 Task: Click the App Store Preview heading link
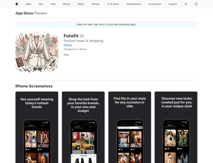point(31,13)
